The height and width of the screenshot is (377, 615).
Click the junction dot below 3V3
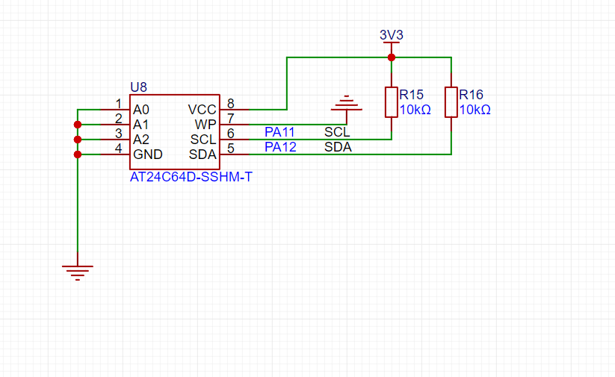(391, 57)
